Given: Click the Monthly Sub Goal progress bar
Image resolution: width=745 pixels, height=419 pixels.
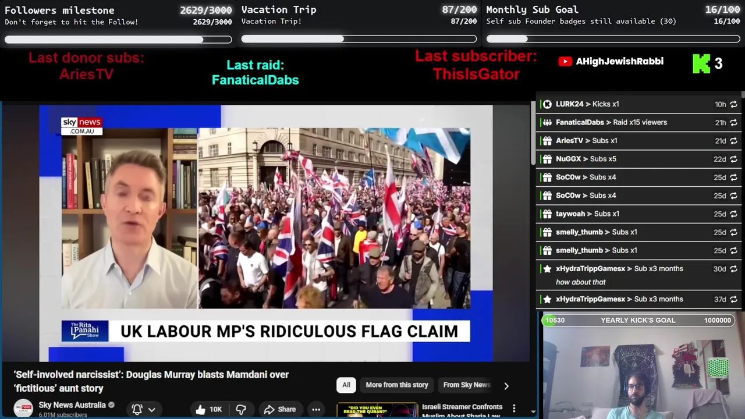Looking at the screenshot, I should tap(613, 39).
